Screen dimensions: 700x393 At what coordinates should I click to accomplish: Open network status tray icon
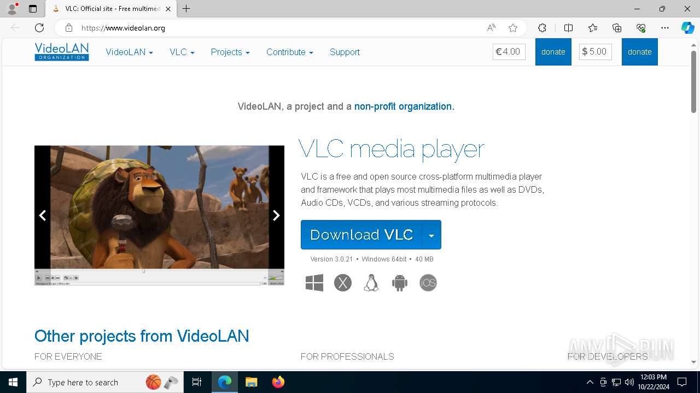point(616,382)
